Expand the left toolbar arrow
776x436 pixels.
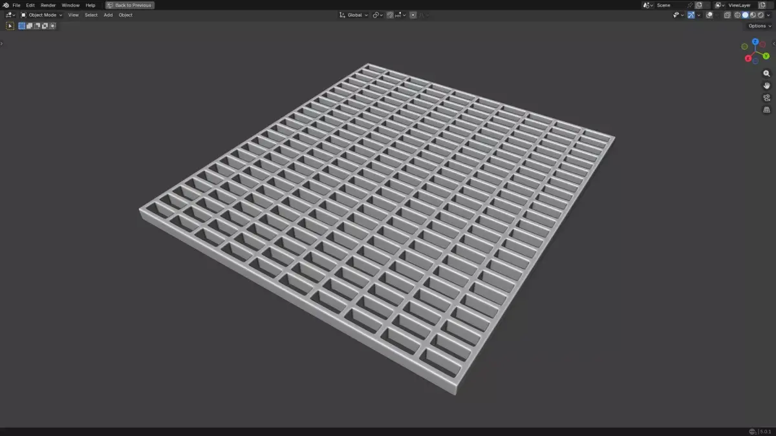[x=2, y=43]
